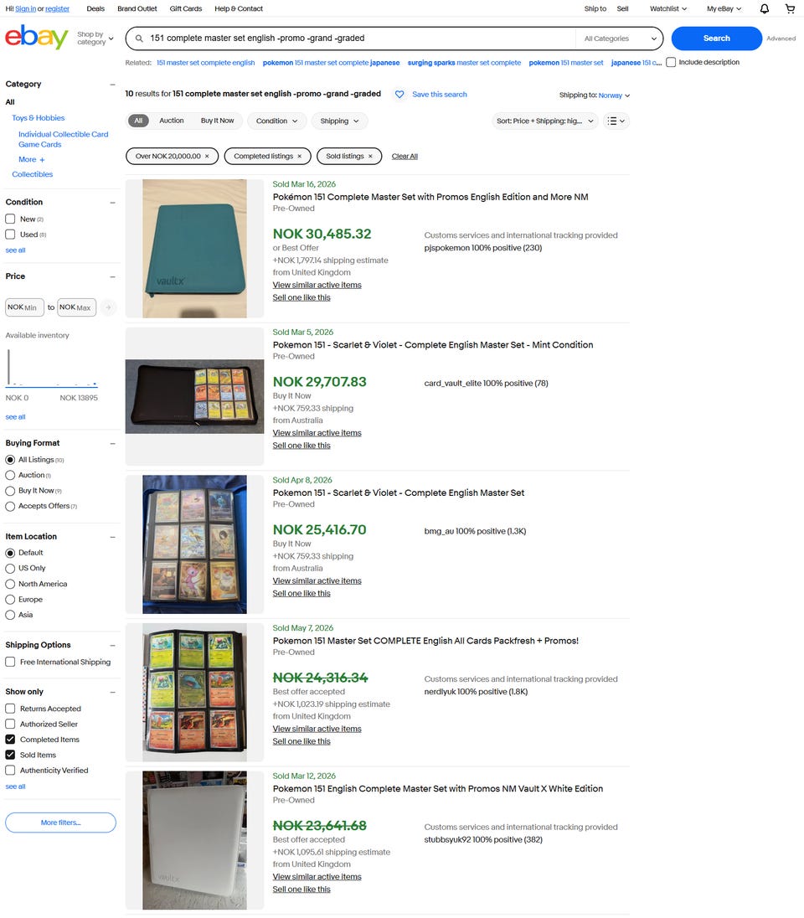Submit price range with arrow button

pos(108,307)
